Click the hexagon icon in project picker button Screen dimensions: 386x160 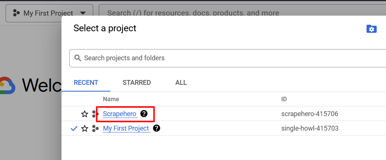click(16, 13)
